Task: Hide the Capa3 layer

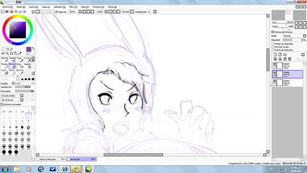Action: (274, 64)
